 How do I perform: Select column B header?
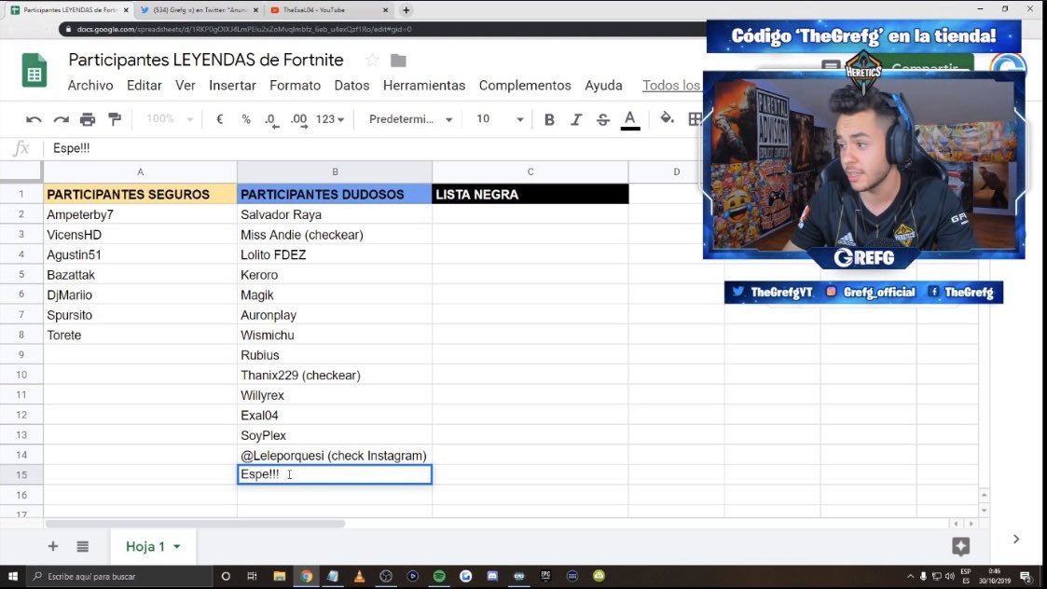(x=335, y=171)
